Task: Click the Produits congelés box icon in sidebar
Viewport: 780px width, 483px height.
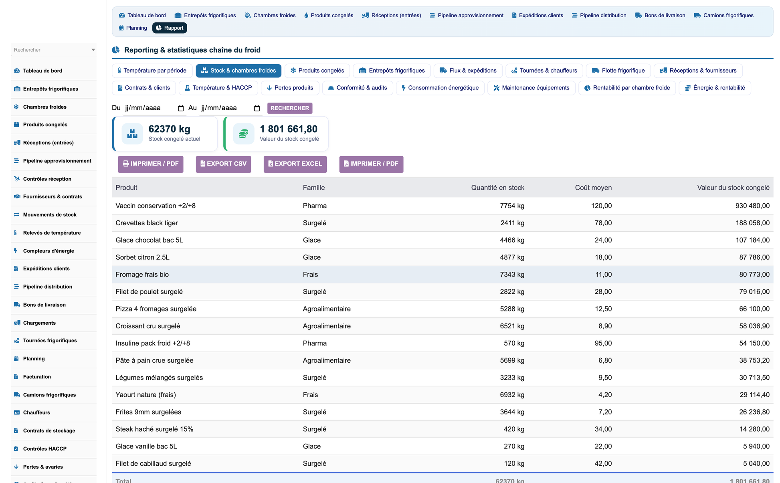Action: (x=16, y=125)
